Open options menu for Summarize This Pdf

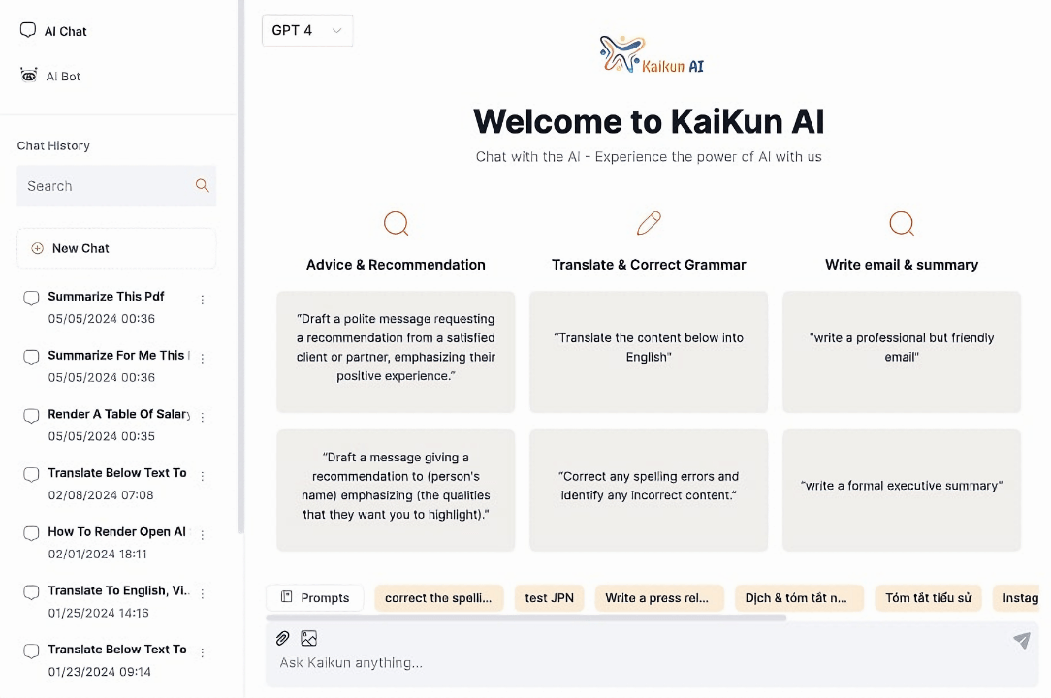tap(202, 300)
